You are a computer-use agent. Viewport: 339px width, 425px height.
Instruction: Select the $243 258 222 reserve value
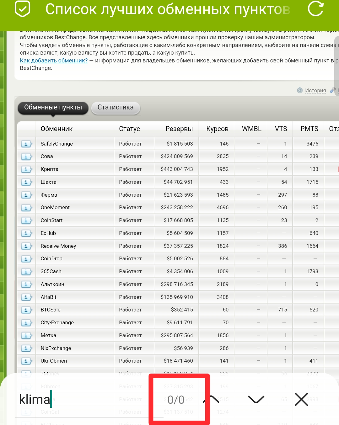tap(177, 208)
